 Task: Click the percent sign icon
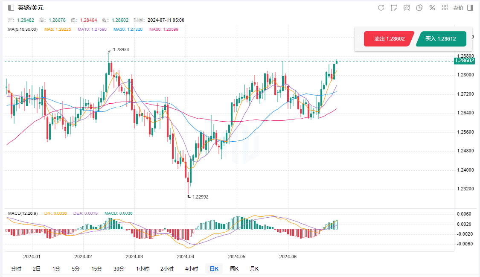432,8
